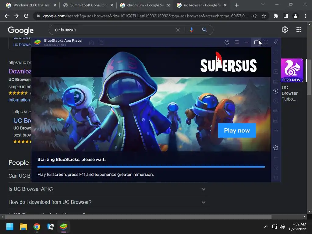Close the Summit Soft Consulting tab
Image resolution: width=312 pixels, height=234 pixels.
112,5
